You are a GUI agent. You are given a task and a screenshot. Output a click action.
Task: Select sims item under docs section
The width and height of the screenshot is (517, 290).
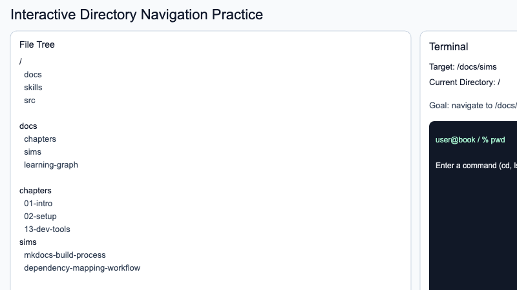(32, 152)
